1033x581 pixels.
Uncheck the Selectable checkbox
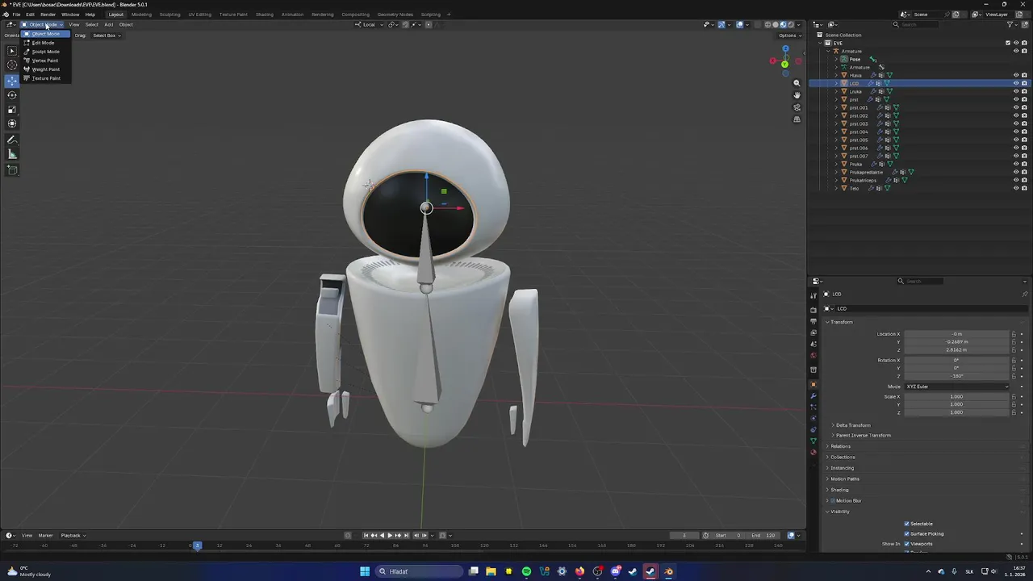click(x=906, y=524)
